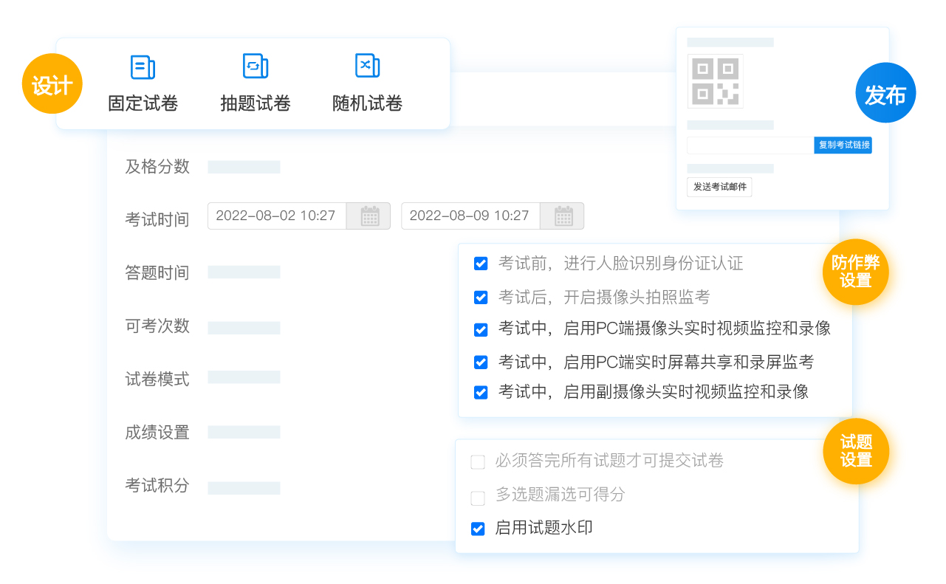Click the start time field 2022-08-02 10:27
The height and width of the screenshot is (584, 946).
pyautogui.click(x=276, y=216)
